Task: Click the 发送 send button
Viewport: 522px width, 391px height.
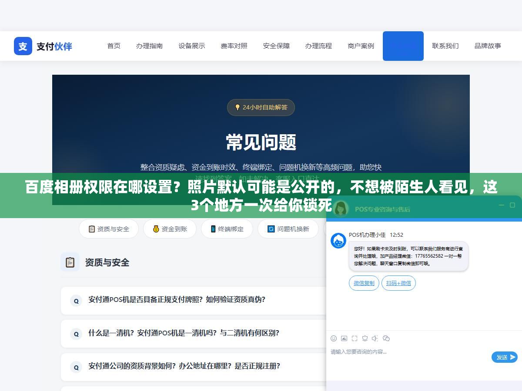Action: coord(505,357)
